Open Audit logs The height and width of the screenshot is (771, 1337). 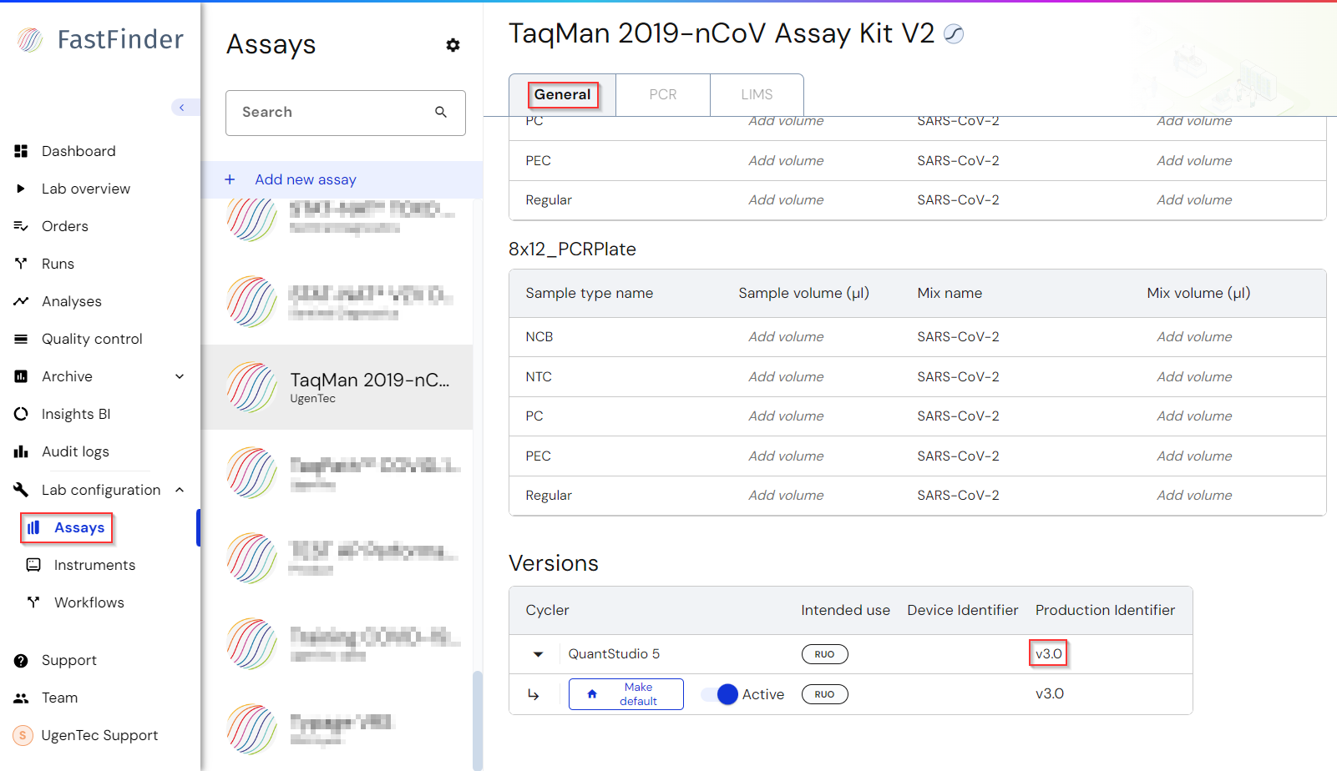tap(75, 451)
